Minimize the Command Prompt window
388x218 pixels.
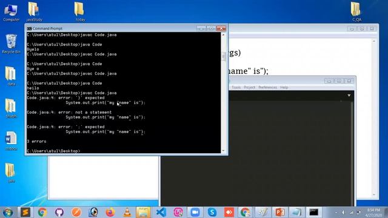tap(201, 28)
